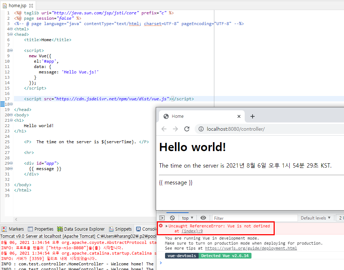The width and height of the screenshot is (344, 270).
Task: Click the {{ message }} text in browser
Action: point(176,183)
